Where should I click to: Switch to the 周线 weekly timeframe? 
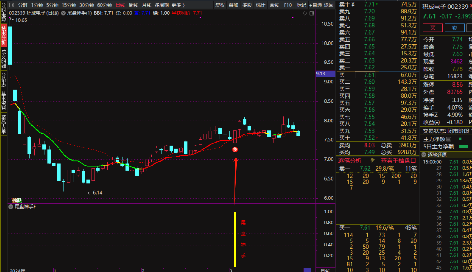[133, 5]
